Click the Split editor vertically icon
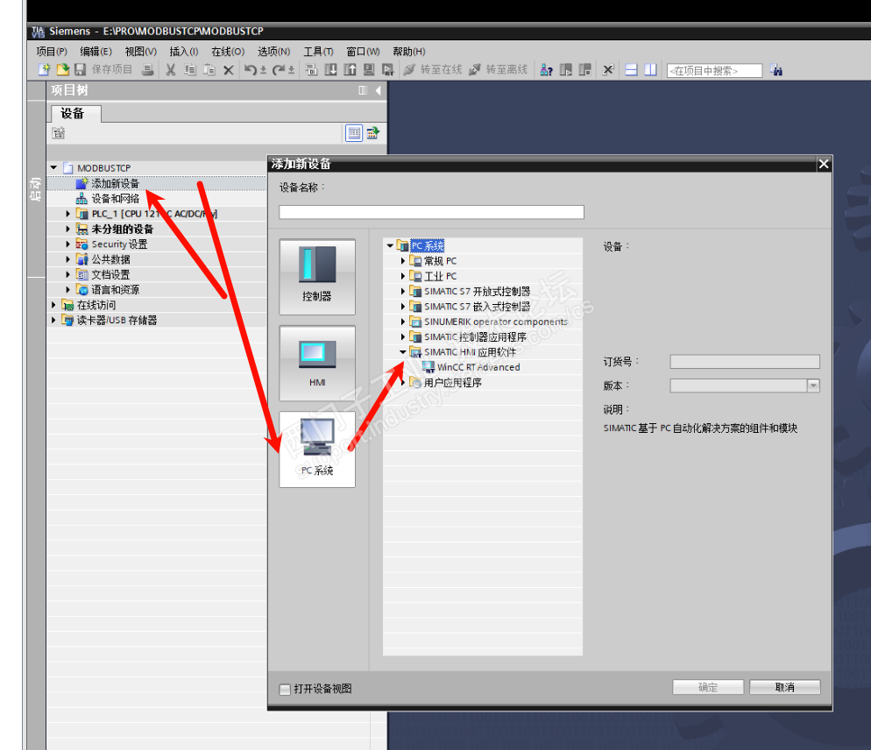 coord(650,69)
